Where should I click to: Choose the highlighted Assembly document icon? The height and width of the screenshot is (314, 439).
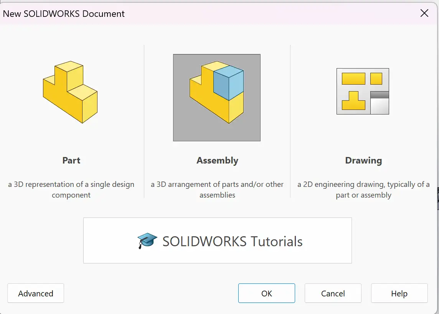[x=216, y=98]
